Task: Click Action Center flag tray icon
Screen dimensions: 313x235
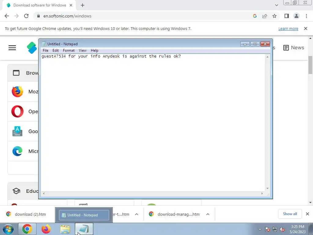Action: (267, 229)
